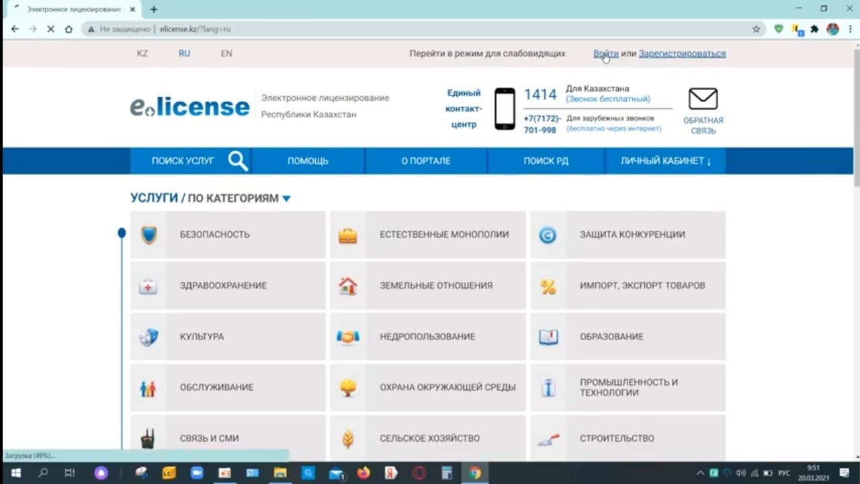Click the Охрана окружающей среды tree icon
Viewport: 860px width, 484px height.
point(347,388)
